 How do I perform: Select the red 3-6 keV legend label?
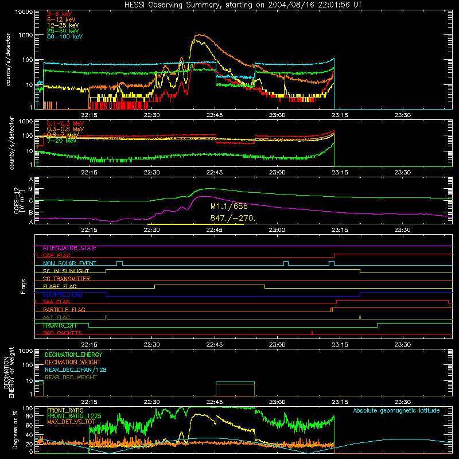pos(59,14)
